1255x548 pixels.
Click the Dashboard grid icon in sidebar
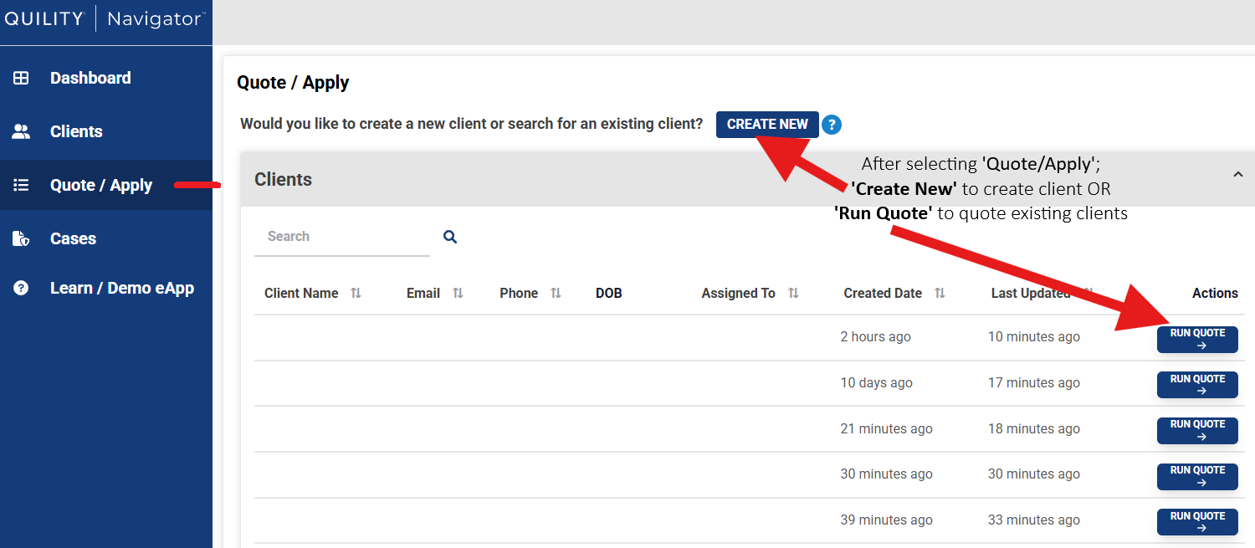21,78
